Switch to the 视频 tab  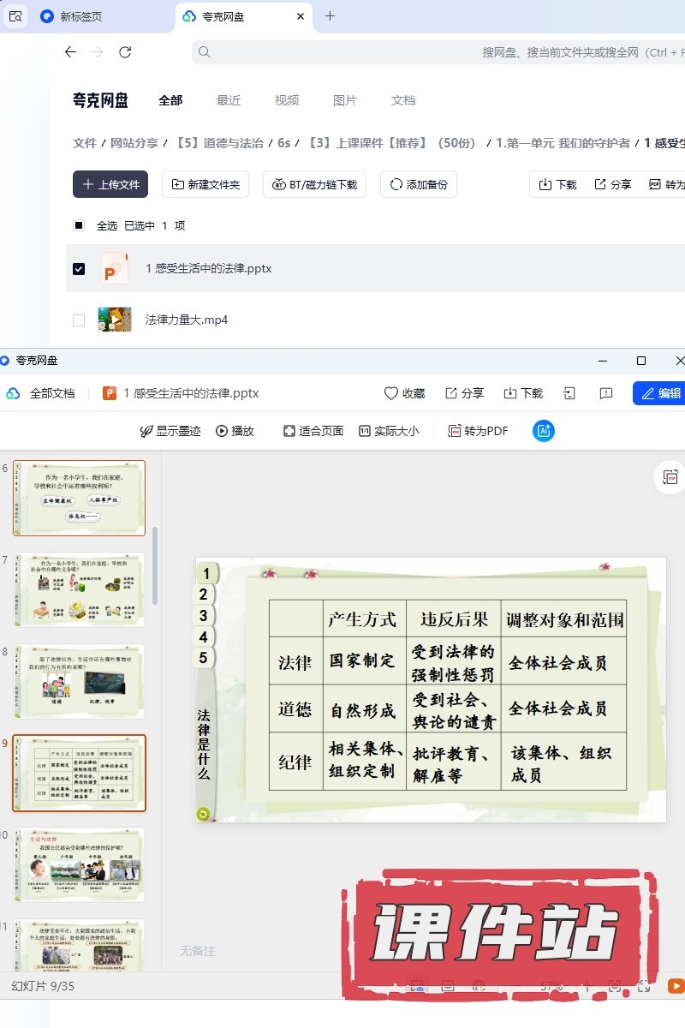(x=287, y=100)
